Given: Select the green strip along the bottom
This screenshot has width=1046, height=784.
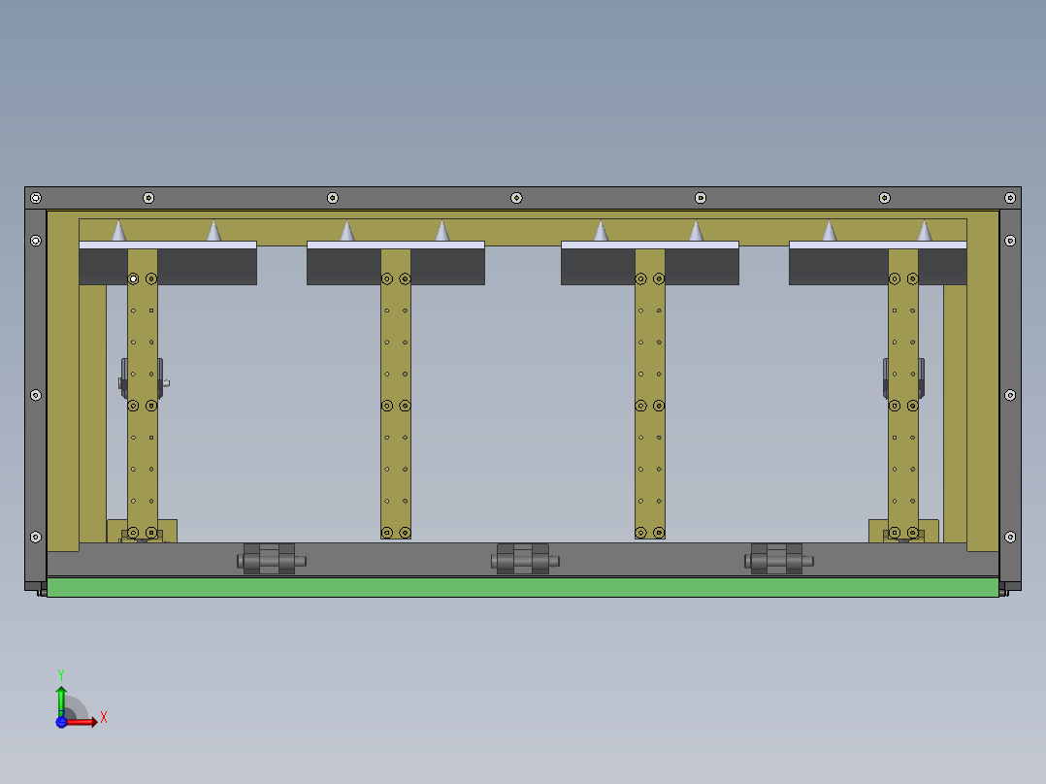Looking at the screenshot, I should pos(524,586).
